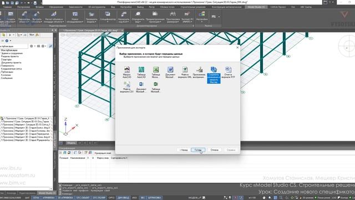Expand the Спецификатор dropdown arrow

[x=108, y=22]
